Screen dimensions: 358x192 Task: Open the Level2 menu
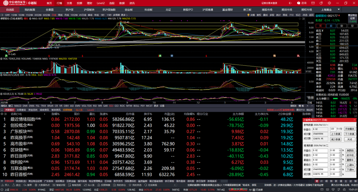tap(101, 3)
